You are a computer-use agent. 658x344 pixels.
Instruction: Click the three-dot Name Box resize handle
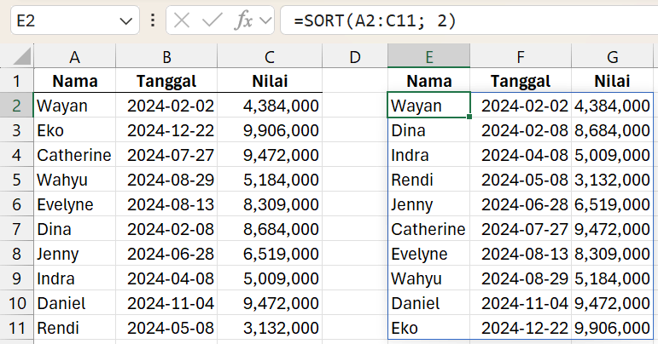tap(153, 20)
